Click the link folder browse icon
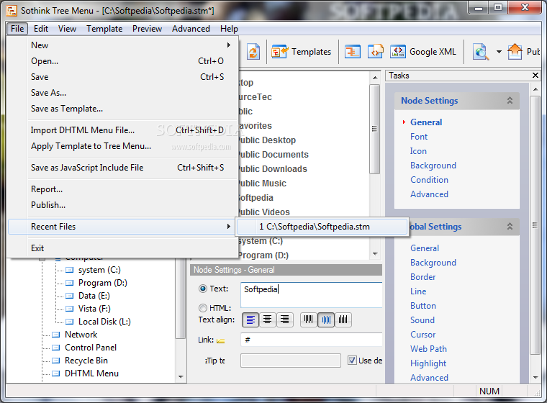Screen dimensions: 547x403 (x=220, y=340)
